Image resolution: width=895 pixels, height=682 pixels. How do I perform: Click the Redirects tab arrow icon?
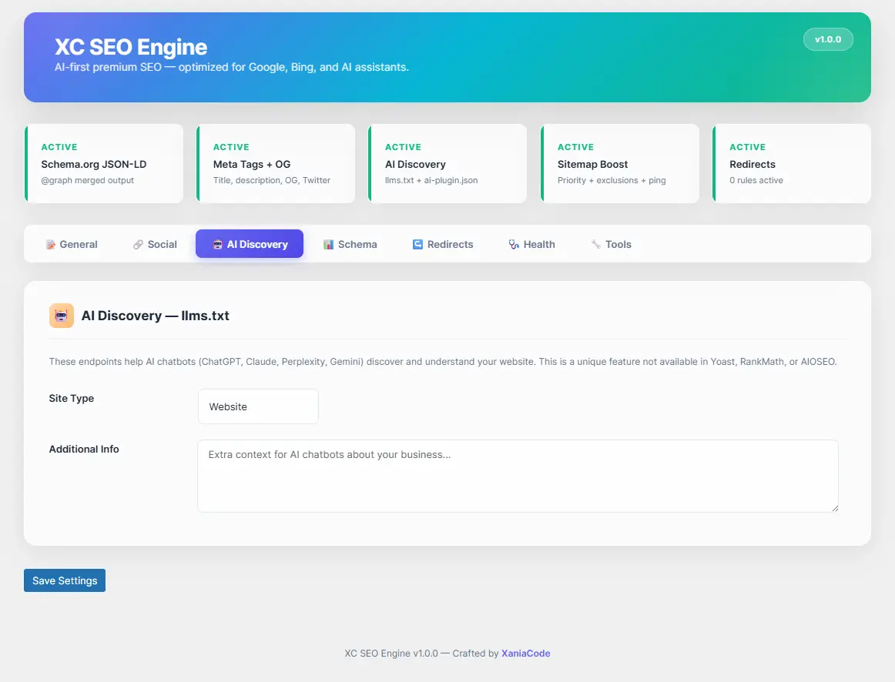(x=417, y=245)
